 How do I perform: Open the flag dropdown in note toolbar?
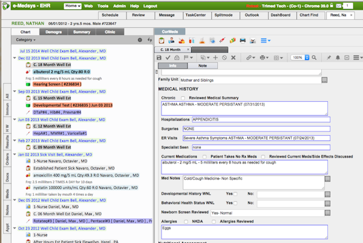(188, 58)
